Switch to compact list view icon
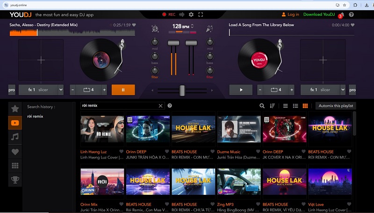 click(285, 106)
